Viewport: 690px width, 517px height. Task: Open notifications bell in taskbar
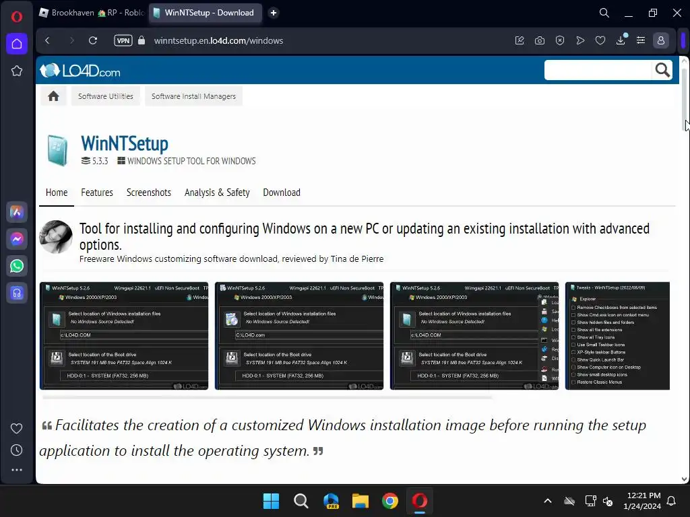[672, 501]
